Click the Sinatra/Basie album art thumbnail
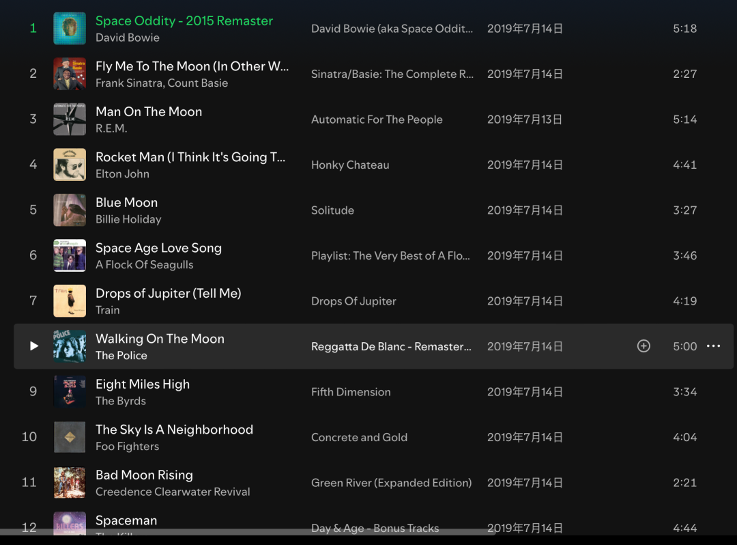 click(x=70, y=74)
